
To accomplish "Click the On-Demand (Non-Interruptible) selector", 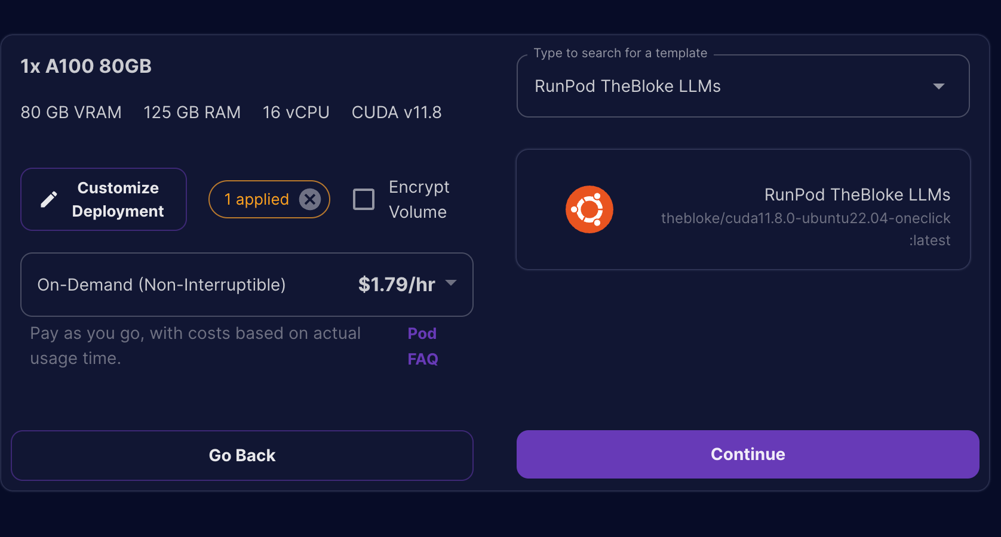I will (161, 285).
